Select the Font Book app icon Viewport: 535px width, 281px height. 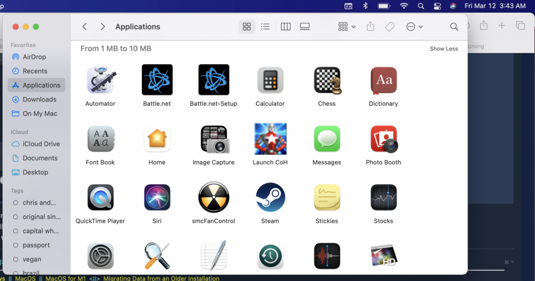pyautogui.click(x=101, y=138)
